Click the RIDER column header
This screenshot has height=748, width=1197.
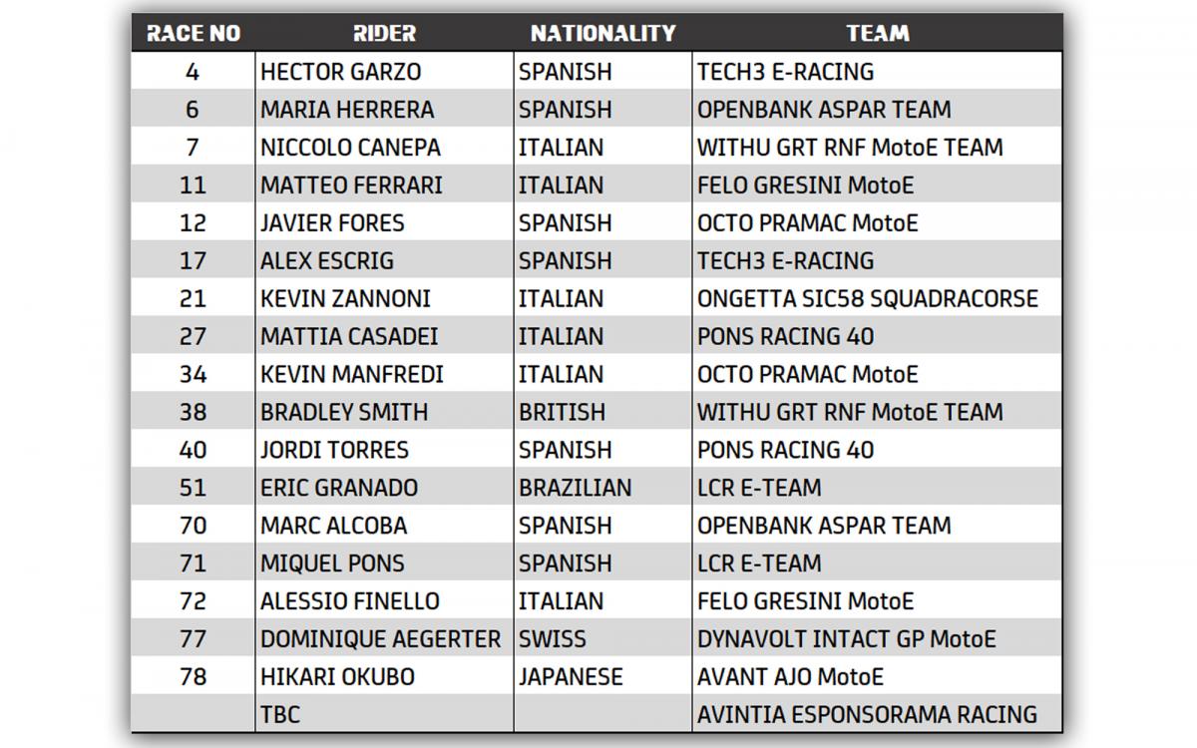pyautogui.click(x=384, y=33)
